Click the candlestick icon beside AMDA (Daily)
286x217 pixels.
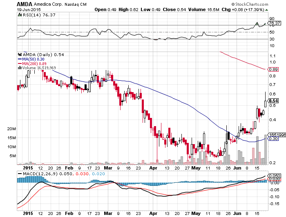(20, 54)
